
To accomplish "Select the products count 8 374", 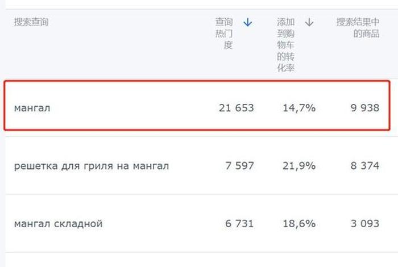I will pyautogui.click(x=364, y=166).
